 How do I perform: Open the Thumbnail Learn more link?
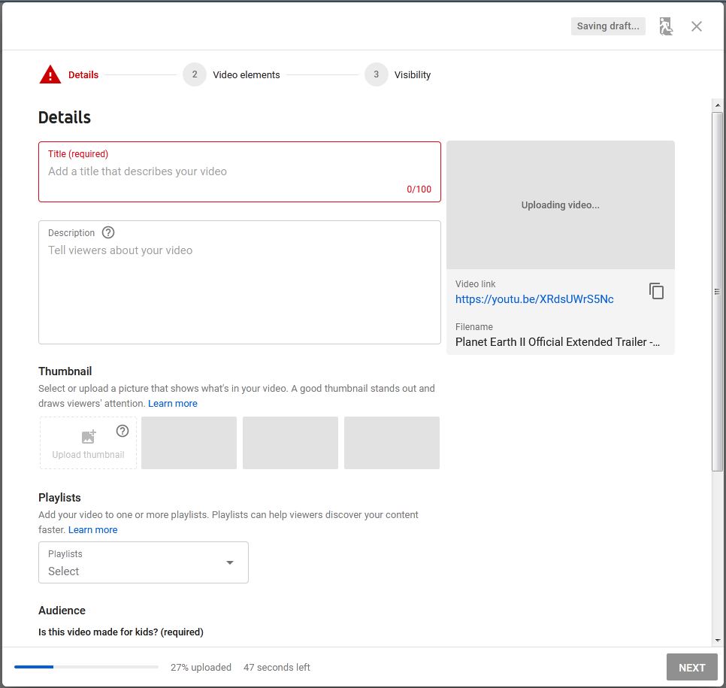click(173, 404)
